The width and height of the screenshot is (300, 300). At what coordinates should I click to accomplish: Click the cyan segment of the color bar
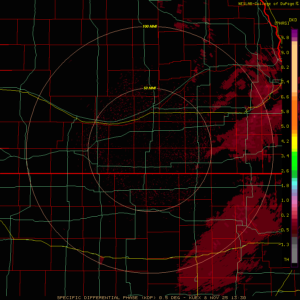point(294,183)
